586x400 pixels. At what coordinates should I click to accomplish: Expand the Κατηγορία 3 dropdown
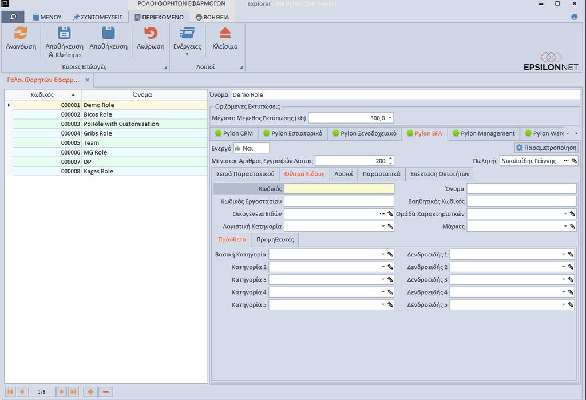coord(383,280)
